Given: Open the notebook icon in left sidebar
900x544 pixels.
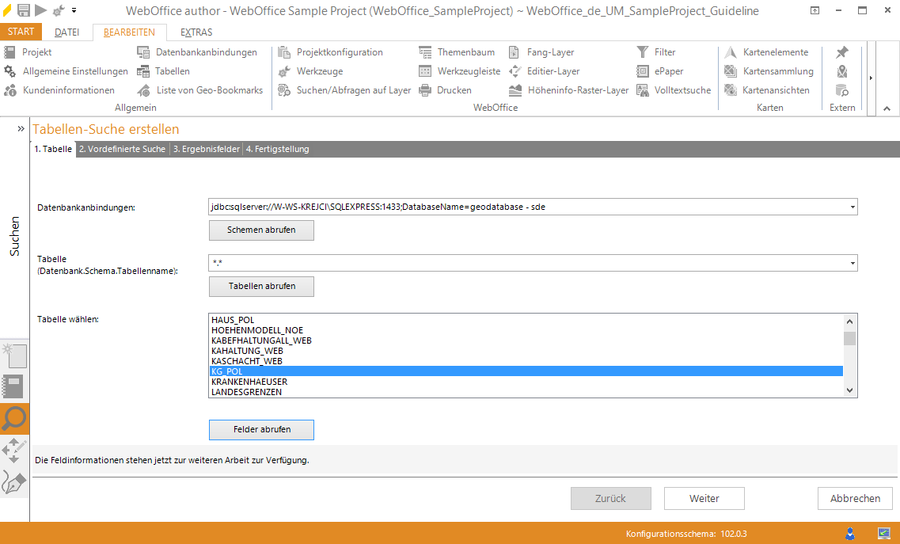Looking at the screenshot, I should point(14,386).
